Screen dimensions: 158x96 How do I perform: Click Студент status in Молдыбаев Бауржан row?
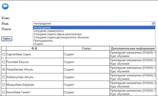coord(69,85)
